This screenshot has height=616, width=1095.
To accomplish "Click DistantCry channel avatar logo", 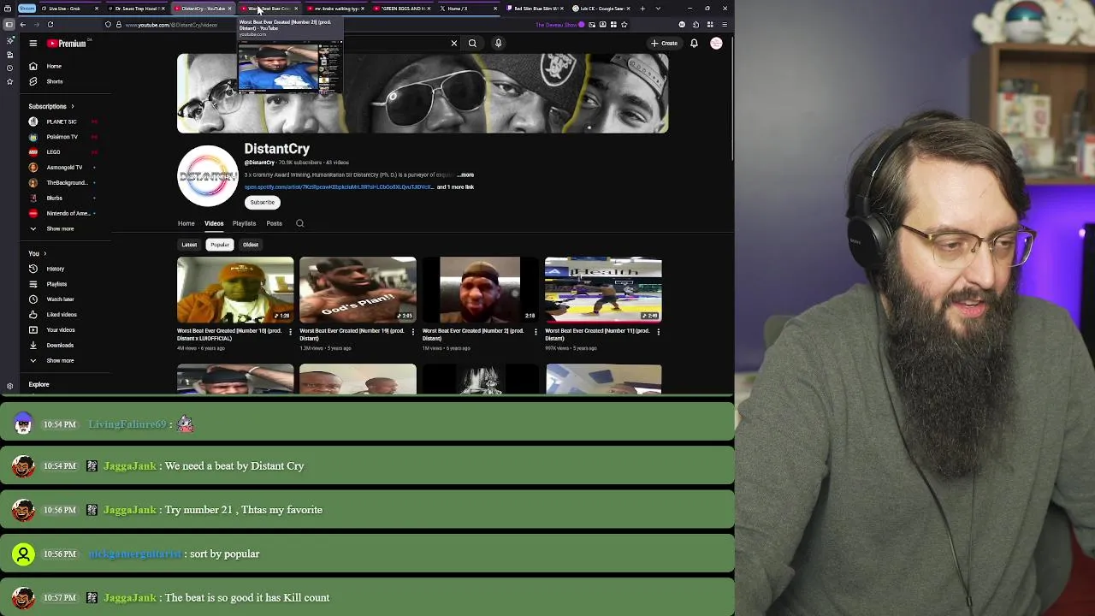I will coord(208,175).
